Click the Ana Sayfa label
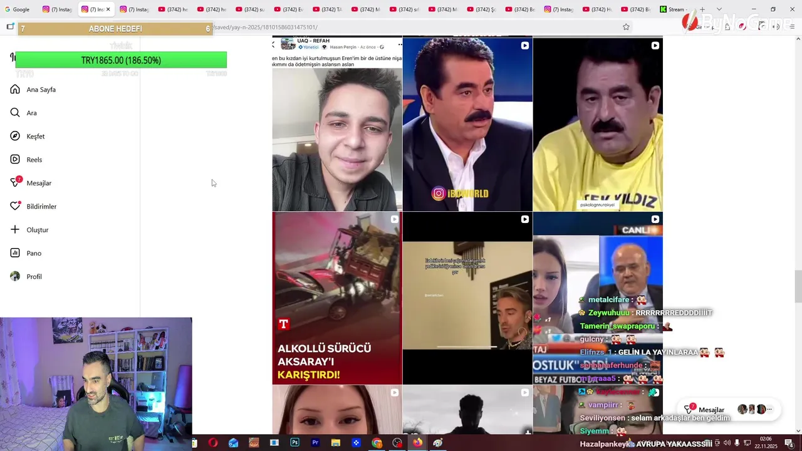 point(41,90)
